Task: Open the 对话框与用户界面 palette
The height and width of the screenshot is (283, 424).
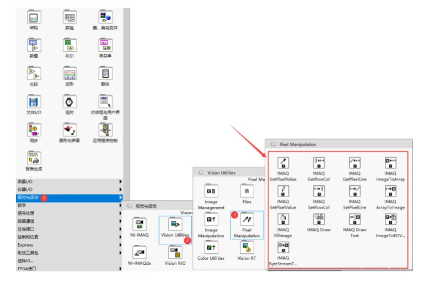Action: tap(105, 102)
